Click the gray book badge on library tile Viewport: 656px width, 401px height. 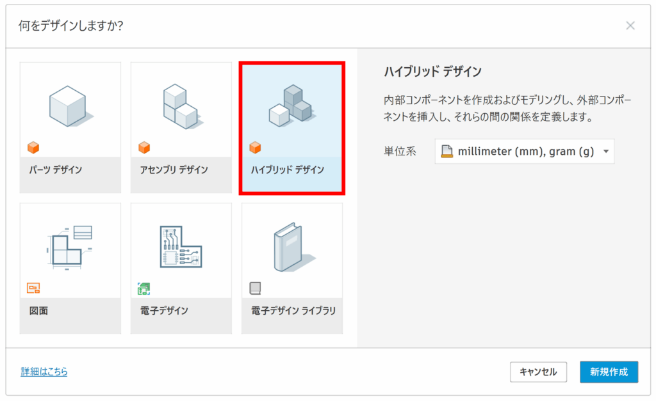255,288
